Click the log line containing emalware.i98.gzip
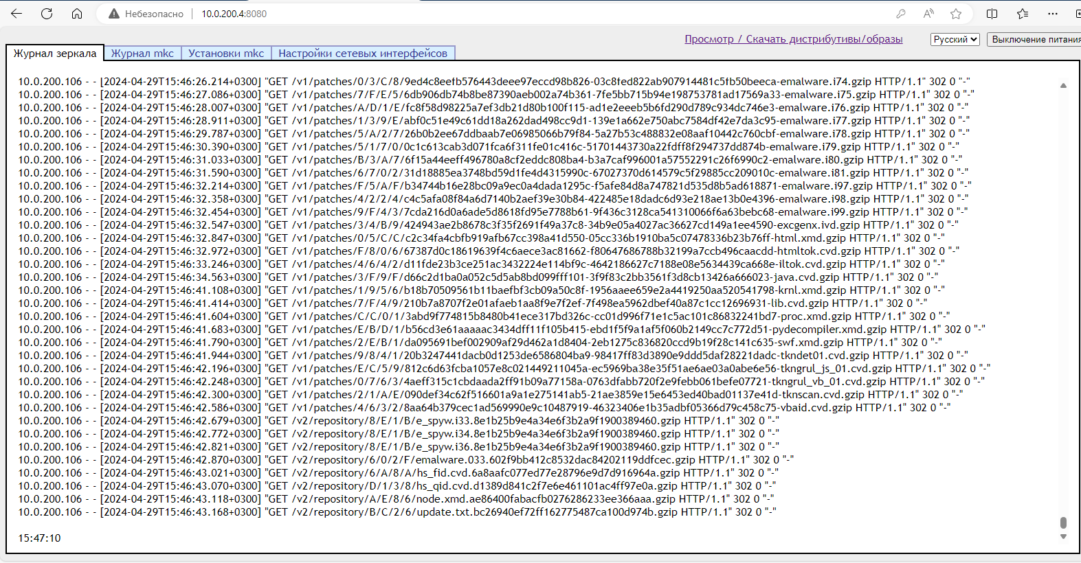The width and height of the screenshot is (1081, 563). pyautogui.click(x=493, y=199)
